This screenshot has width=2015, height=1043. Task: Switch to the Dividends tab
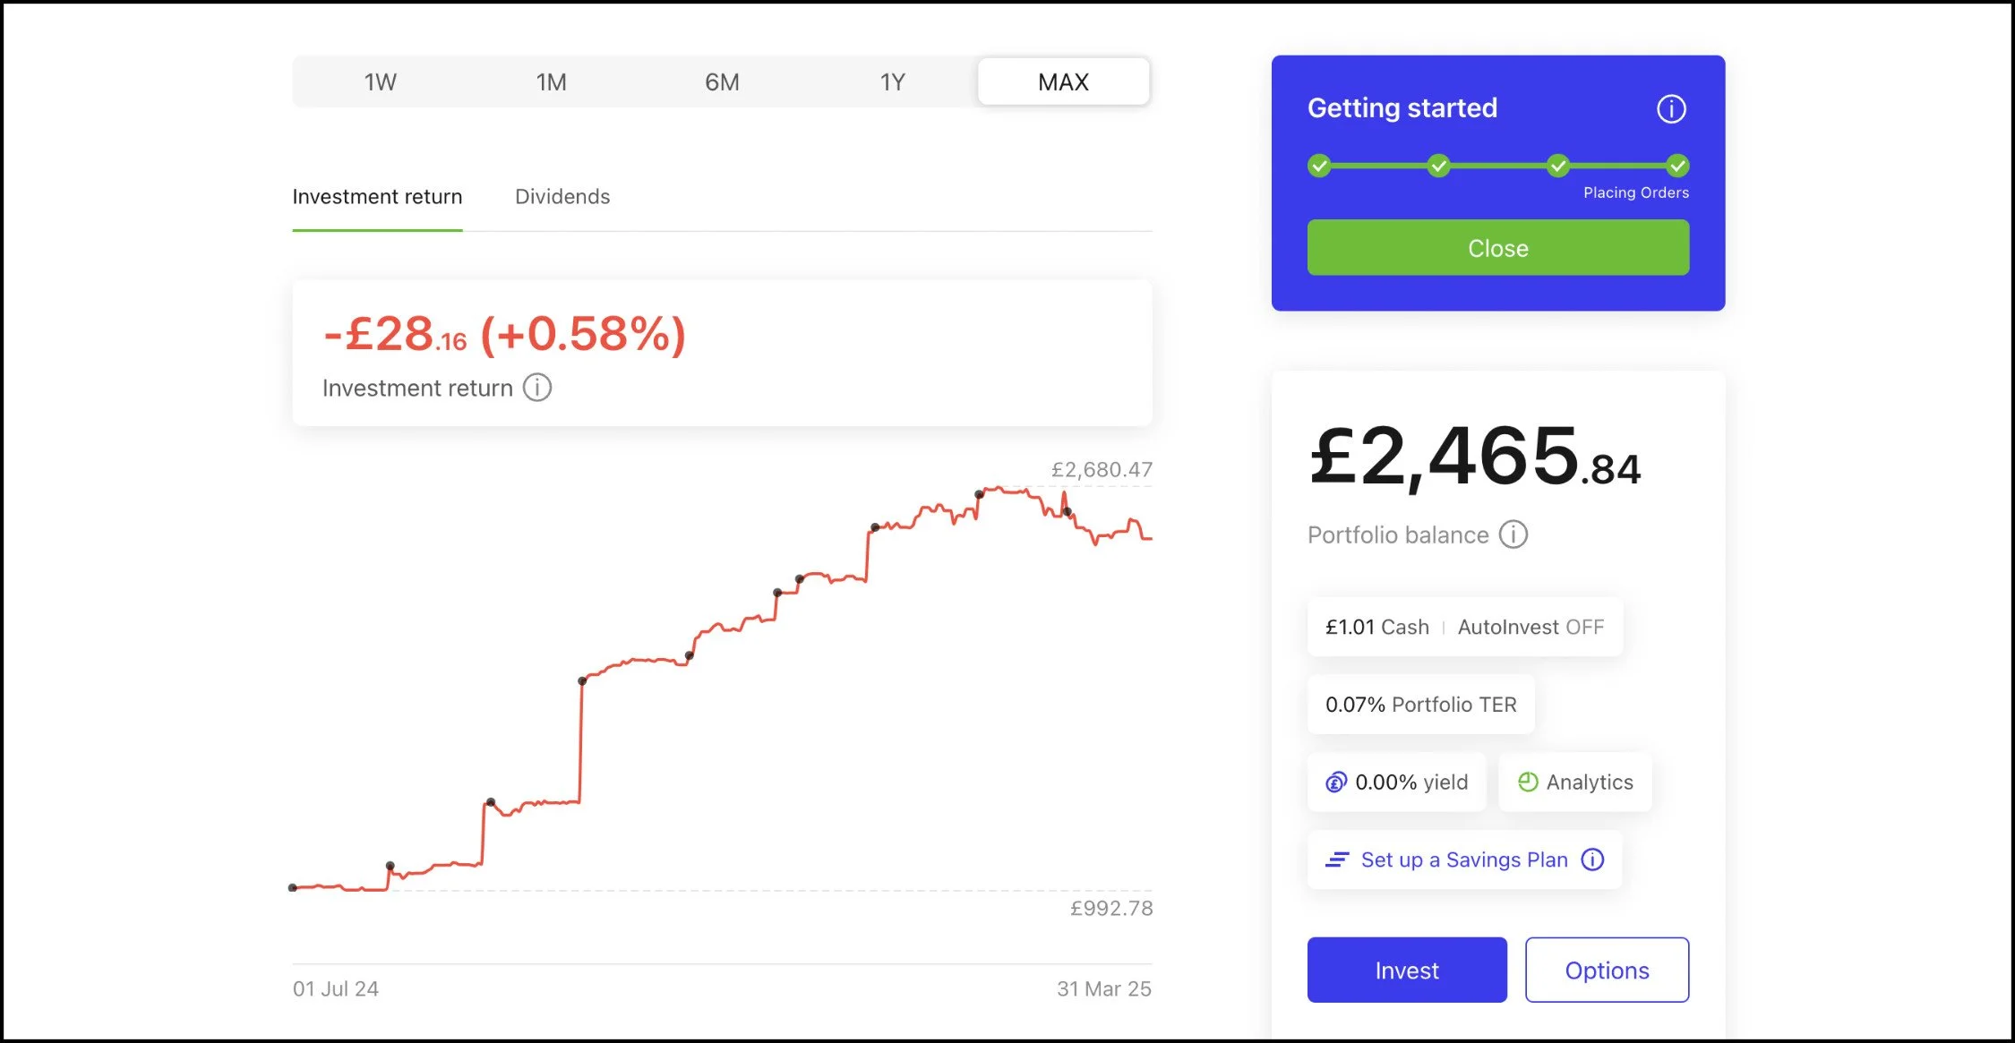562,197
